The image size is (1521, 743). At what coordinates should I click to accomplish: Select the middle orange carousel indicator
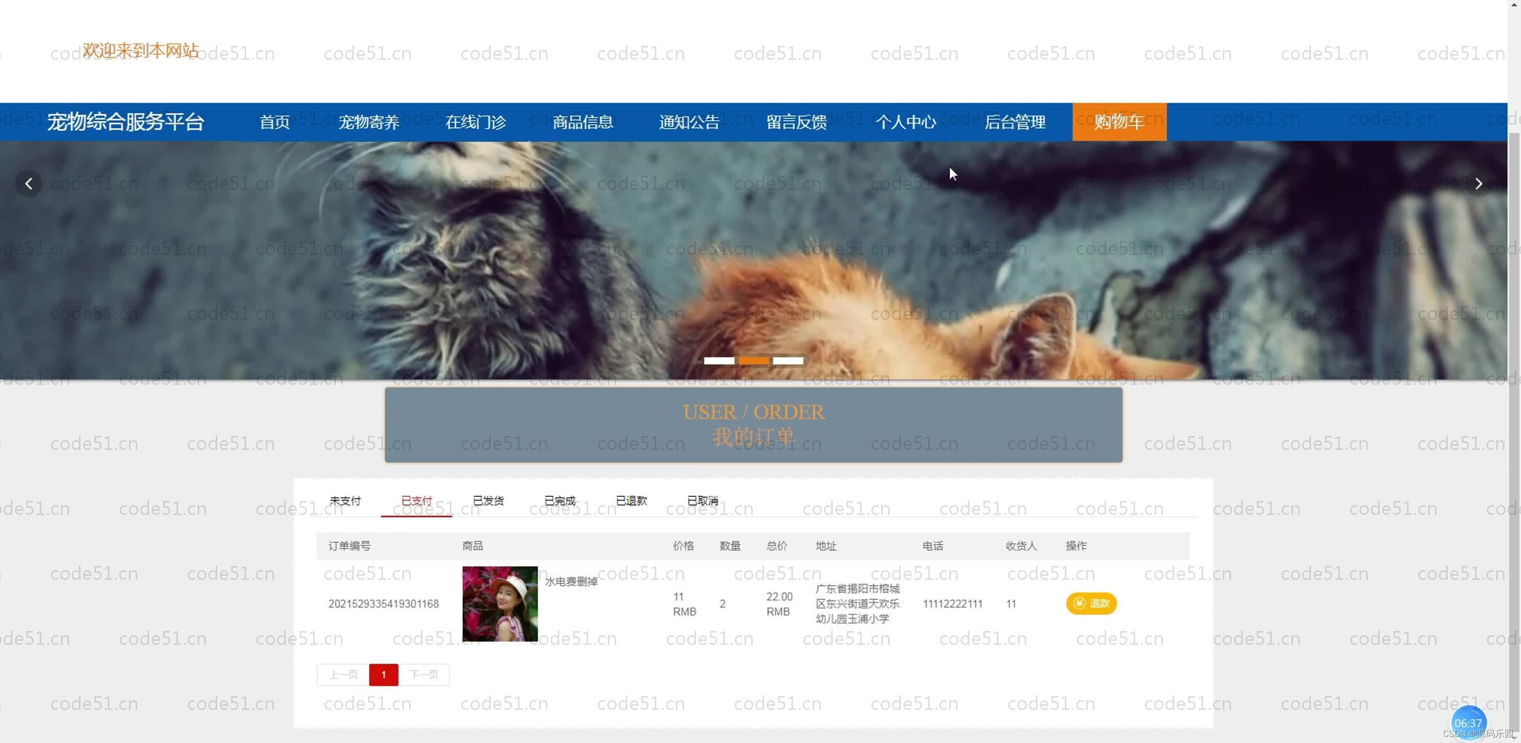tap(753, 360)
